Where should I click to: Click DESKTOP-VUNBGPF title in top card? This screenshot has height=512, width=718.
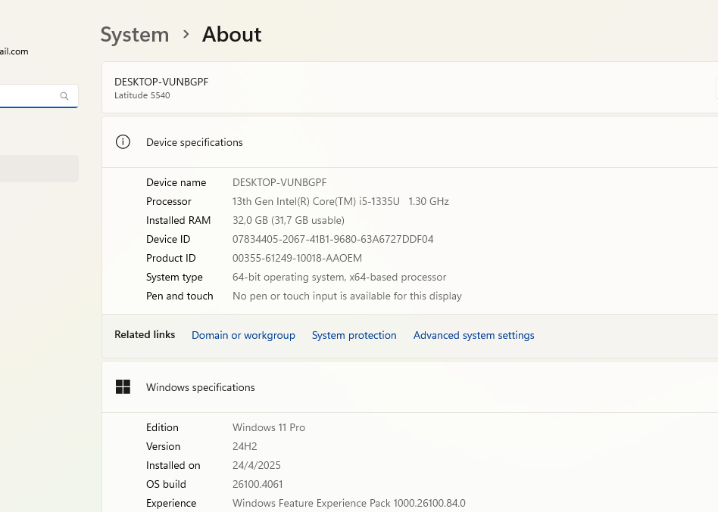(161, 82)
